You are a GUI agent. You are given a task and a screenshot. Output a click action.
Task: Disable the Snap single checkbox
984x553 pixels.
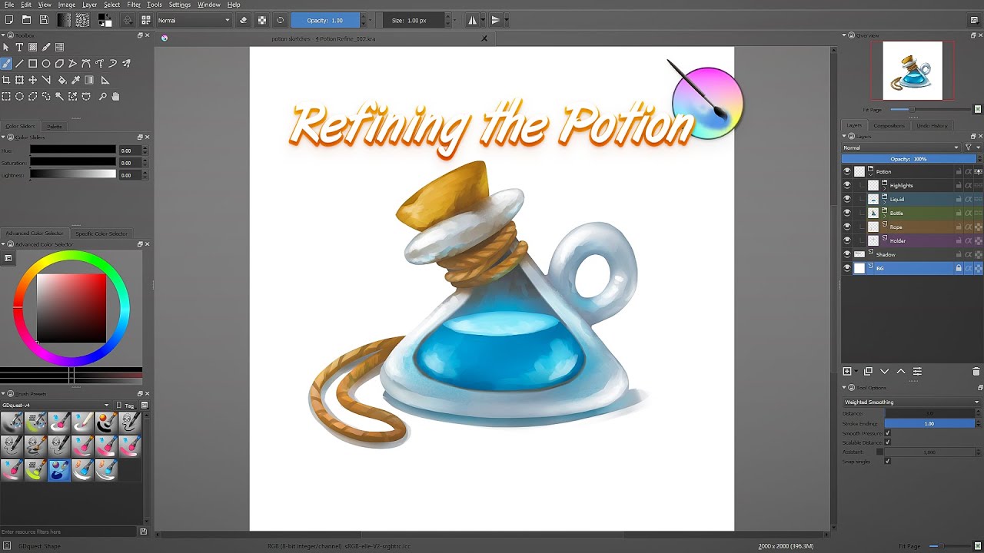[x=887, y=461]
